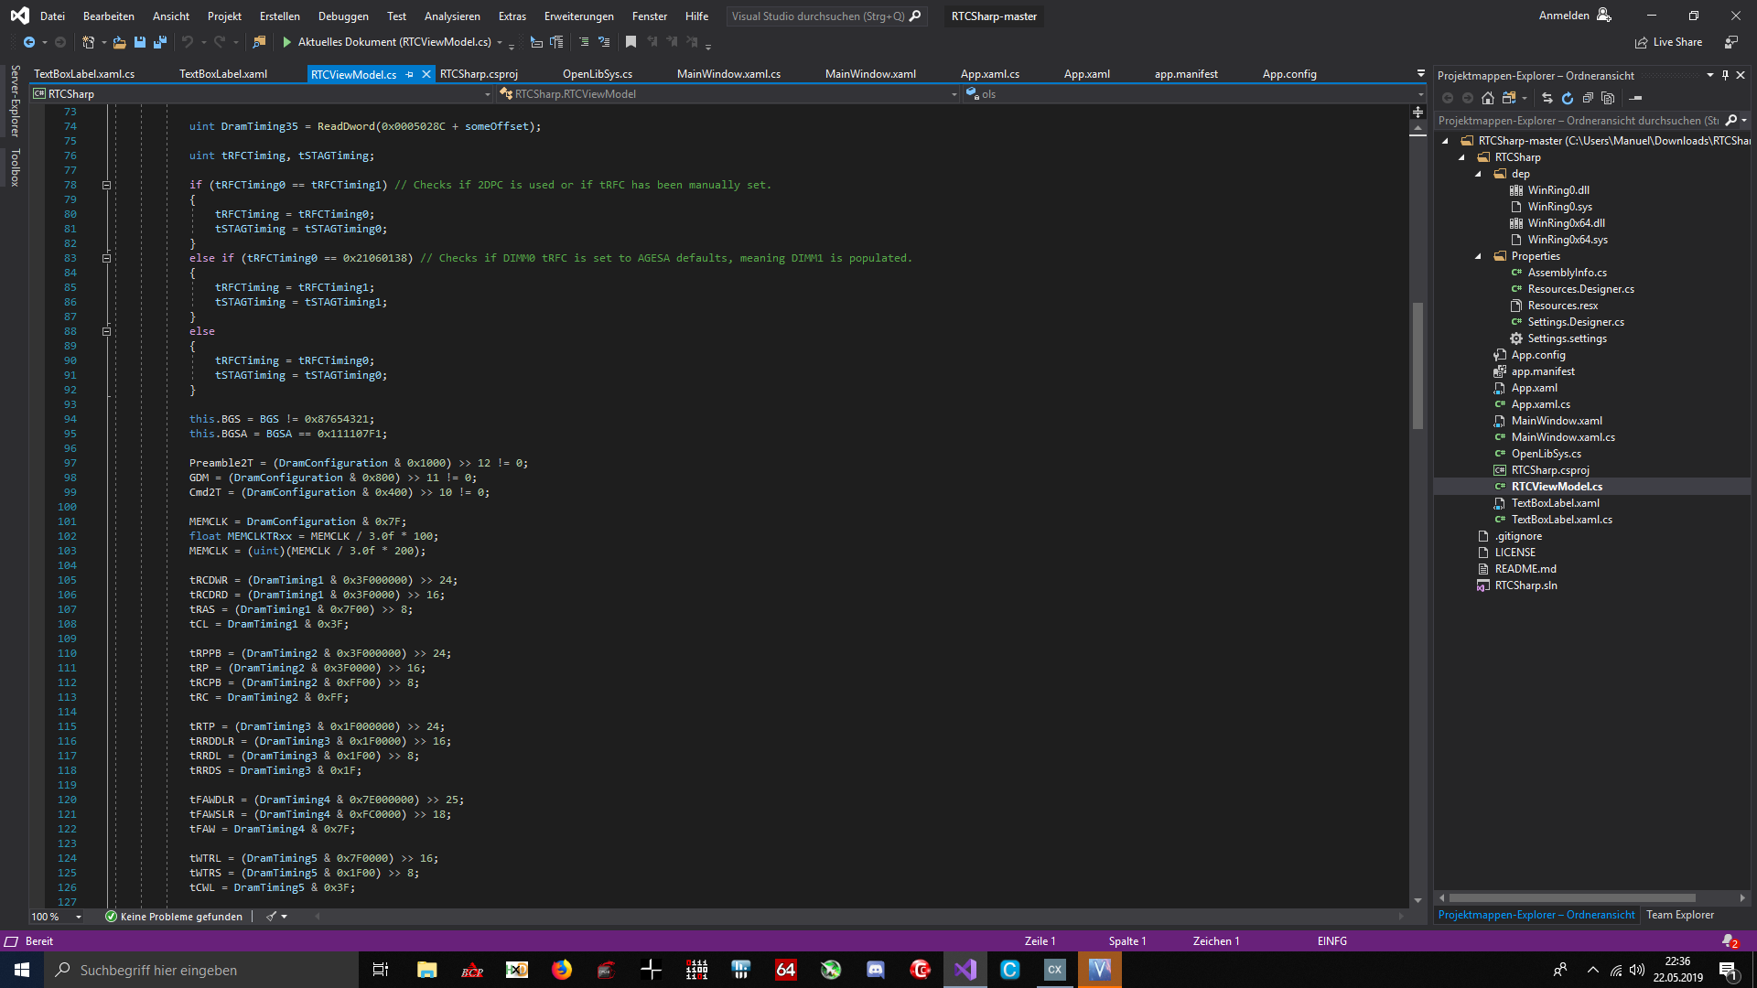Click the Task View taskbar icon

click(x=381, y=970)
